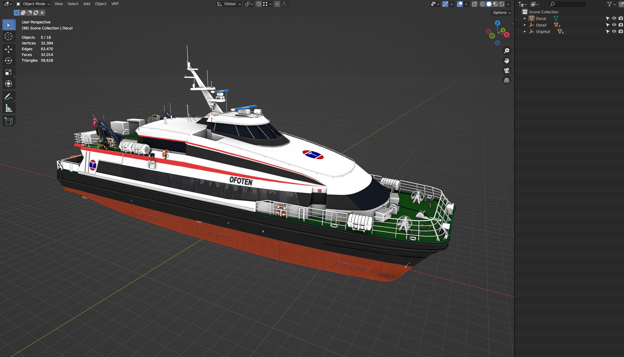Hide the Decal collection via eye icon
The image size is (624, 357).
614,19
